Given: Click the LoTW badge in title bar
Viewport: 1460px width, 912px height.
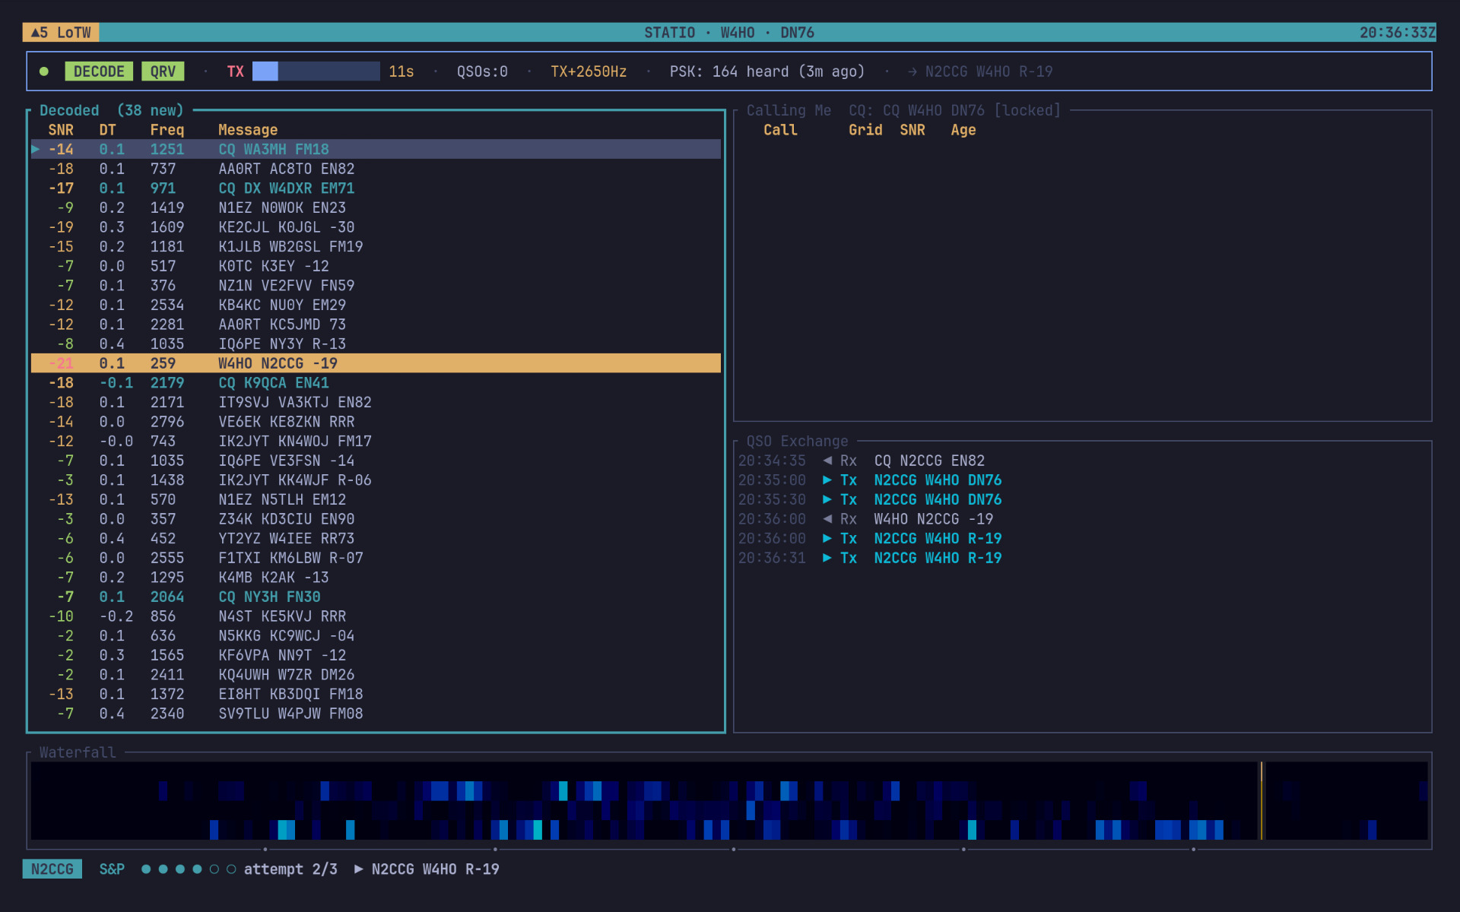Looking at the screenshot, I should tap(61, 33).
